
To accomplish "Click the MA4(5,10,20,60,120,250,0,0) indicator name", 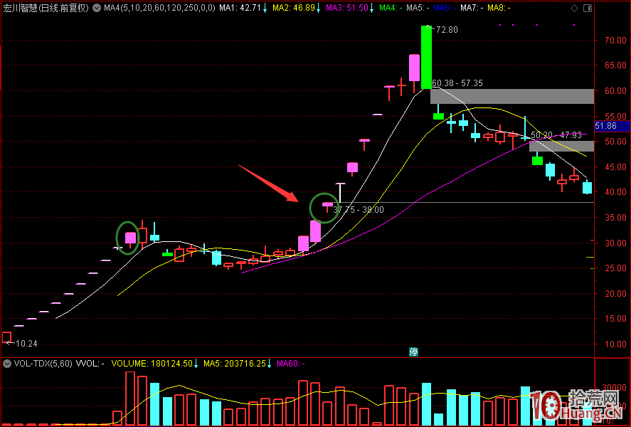I will tap(159, 8).
